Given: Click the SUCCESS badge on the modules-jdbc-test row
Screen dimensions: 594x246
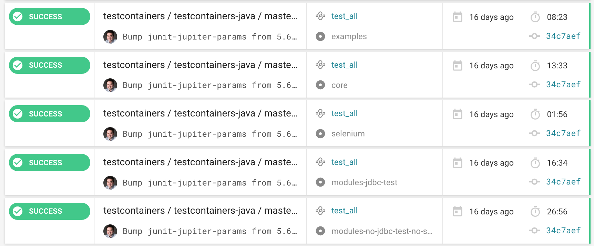Looking at the screenshot, I should [x=49, y=162].
